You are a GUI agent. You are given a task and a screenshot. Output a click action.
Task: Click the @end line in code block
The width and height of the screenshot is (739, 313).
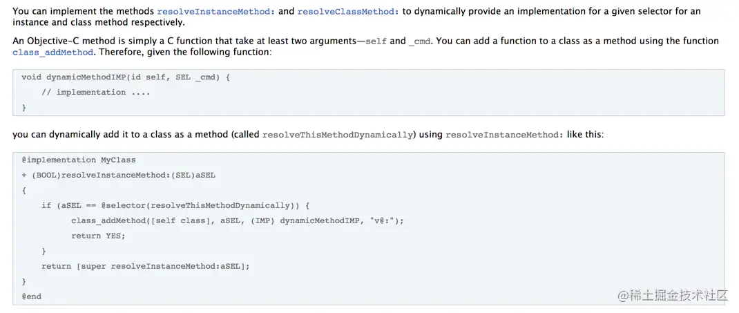pos(31,296)
